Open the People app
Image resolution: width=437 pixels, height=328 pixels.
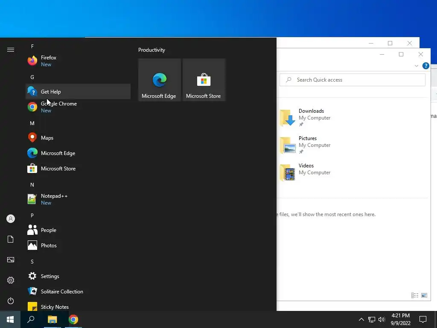78,230
